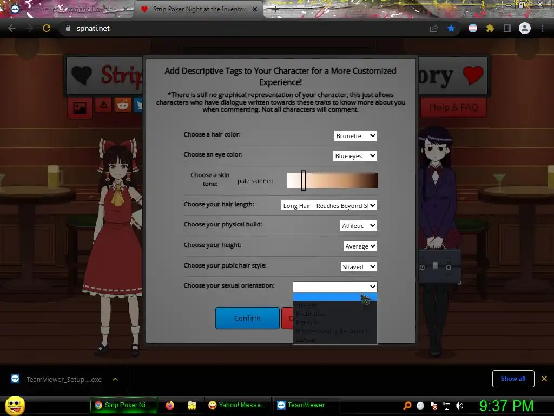Share this page via the share icon

[433, 29]
